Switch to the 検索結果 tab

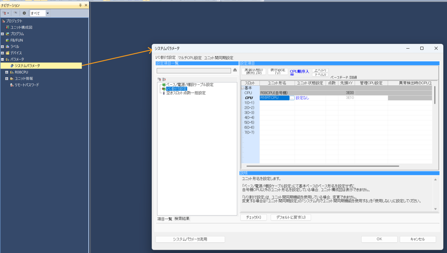(x=182, y=219)
